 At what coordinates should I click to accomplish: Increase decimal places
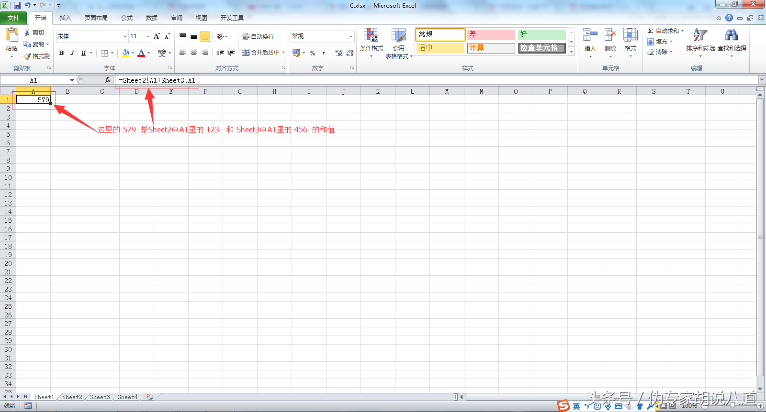pos(339,53)
